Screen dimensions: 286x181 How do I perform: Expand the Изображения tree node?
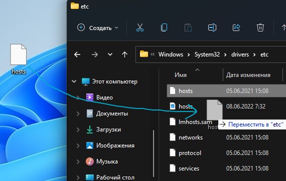pos(78,145)
